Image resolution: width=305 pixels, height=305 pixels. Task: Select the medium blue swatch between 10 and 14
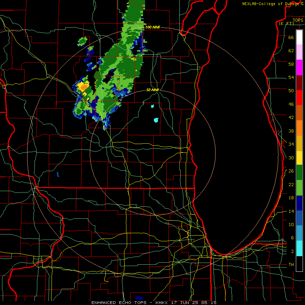pos(299,218)
